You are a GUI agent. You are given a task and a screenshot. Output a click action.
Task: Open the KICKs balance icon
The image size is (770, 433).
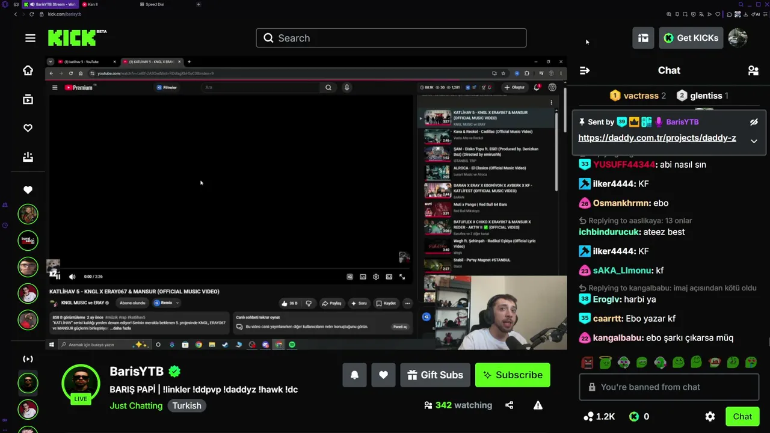tap(634, 416)
